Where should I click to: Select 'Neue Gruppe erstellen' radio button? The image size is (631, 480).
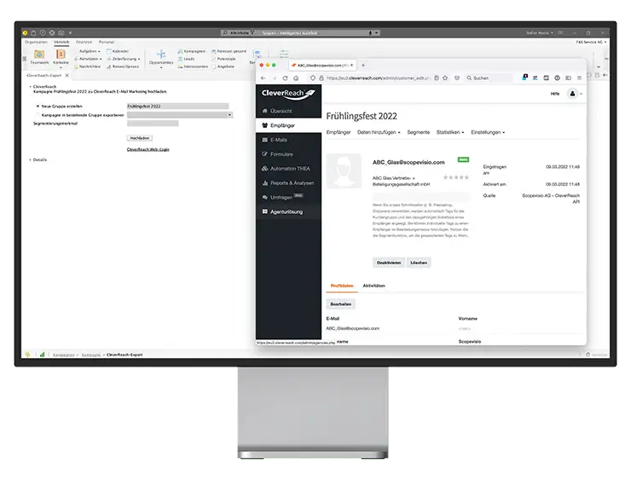[x=37, y=107]
